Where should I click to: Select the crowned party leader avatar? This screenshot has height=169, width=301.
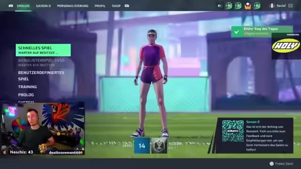click(x=248, y=6)
